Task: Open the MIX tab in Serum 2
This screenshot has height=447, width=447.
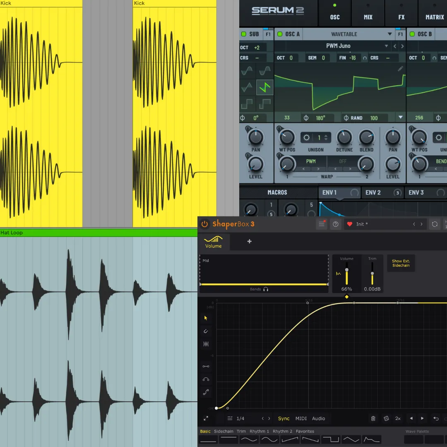Action: (x=368, y=13)
